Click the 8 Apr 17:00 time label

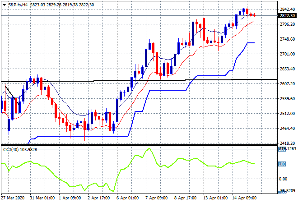(185, 198)
